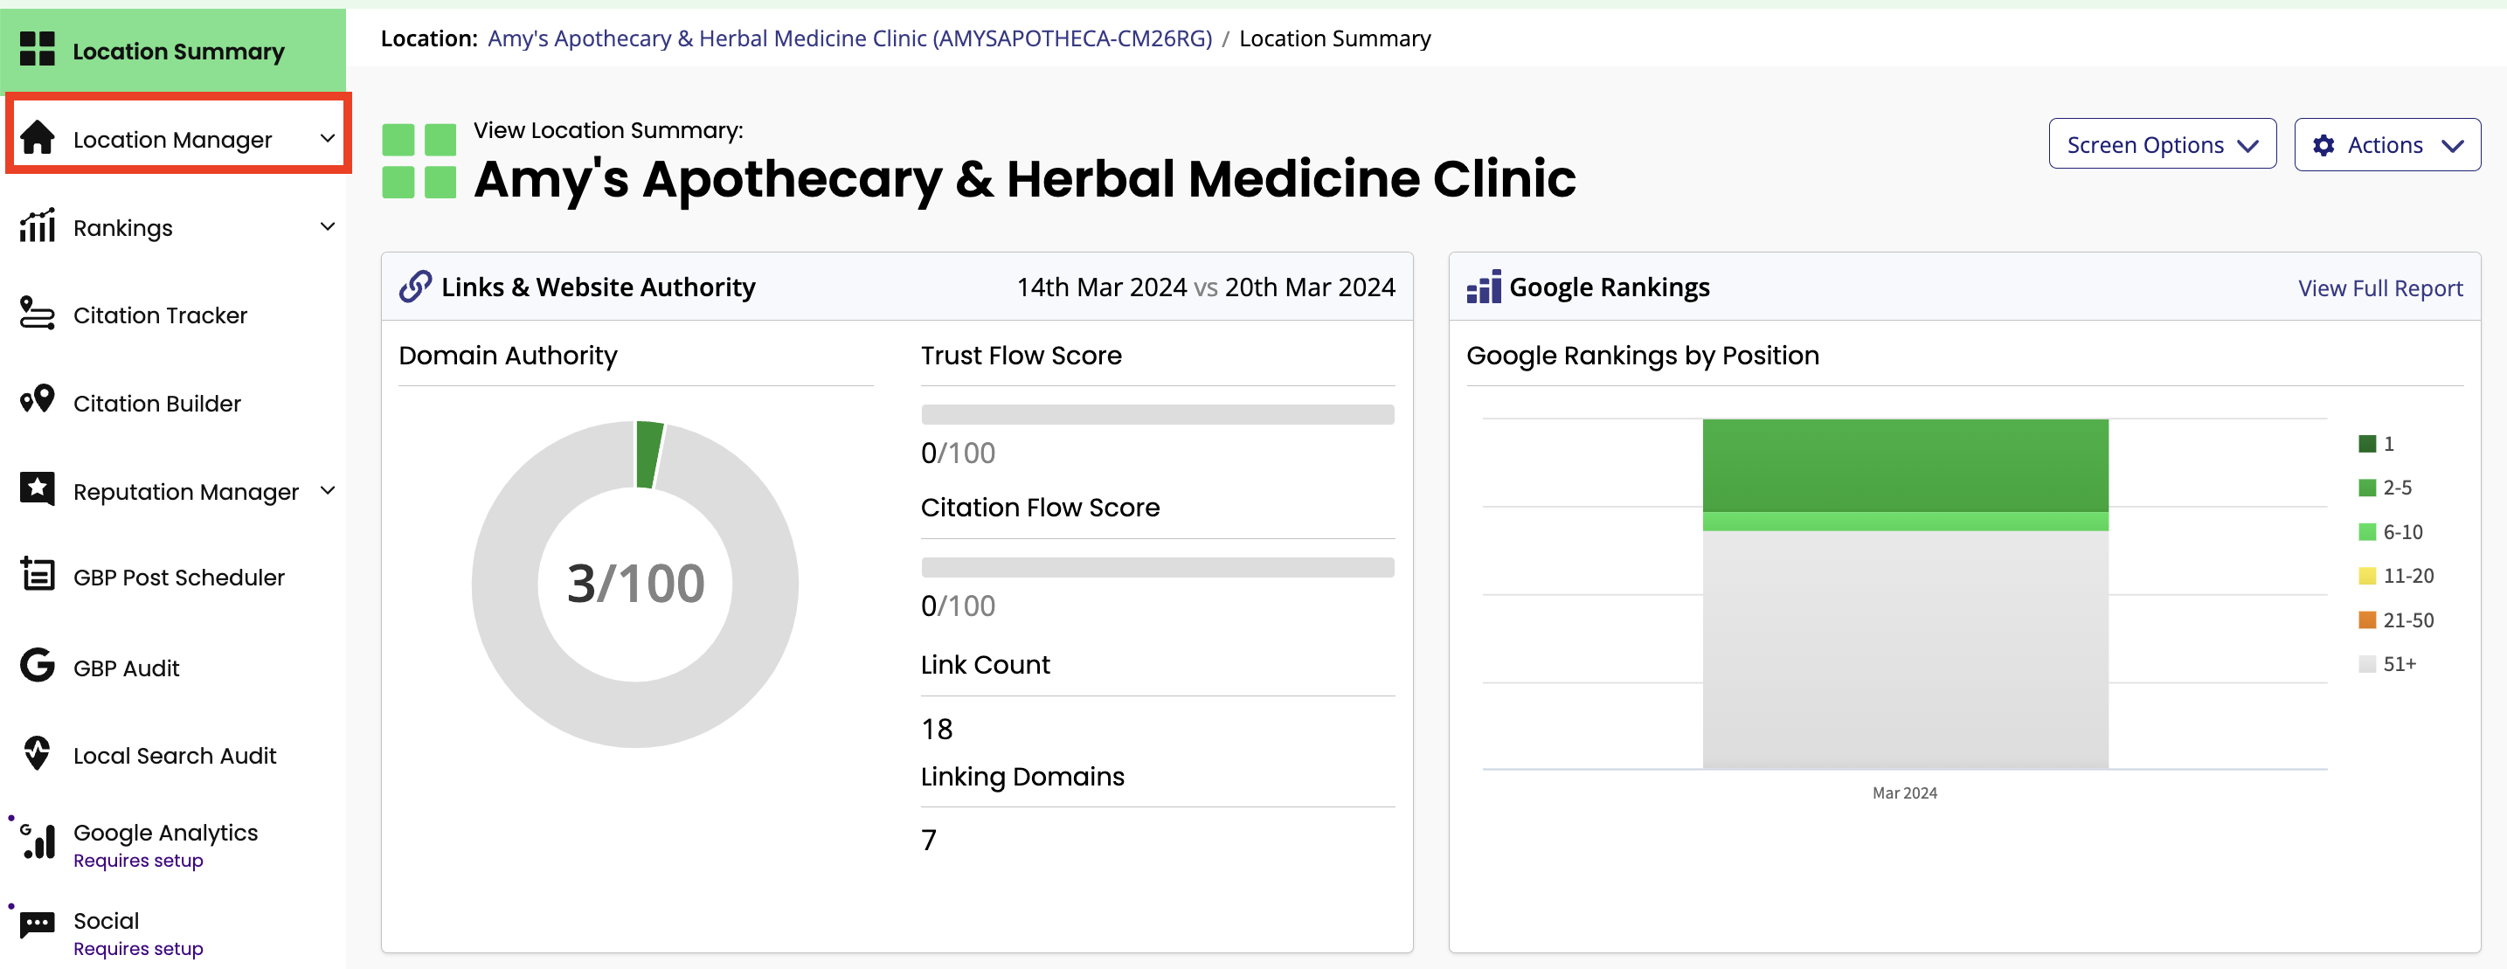Click the GBP Audit Google icon
This screenshot has width=2507, height=969.
tap(37, 666)
